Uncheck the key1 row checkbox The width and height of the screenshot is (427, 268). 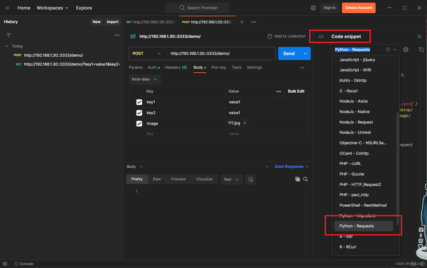pyautogui.click(x=139, y=102)
